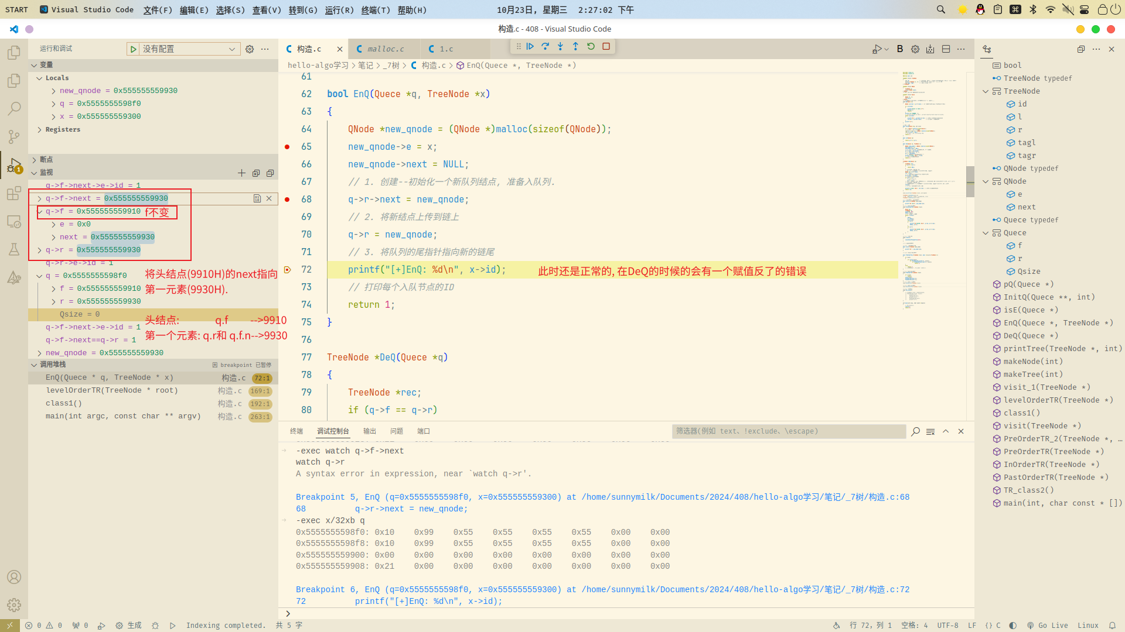The width and height of the screenshot is (1125, 632).
Task: Stop the debug session
Action: tap(606, 46)
